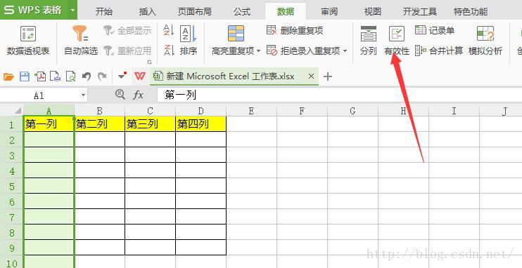
Task: Open the Name Box dropdown arrow
Action: 83,95
